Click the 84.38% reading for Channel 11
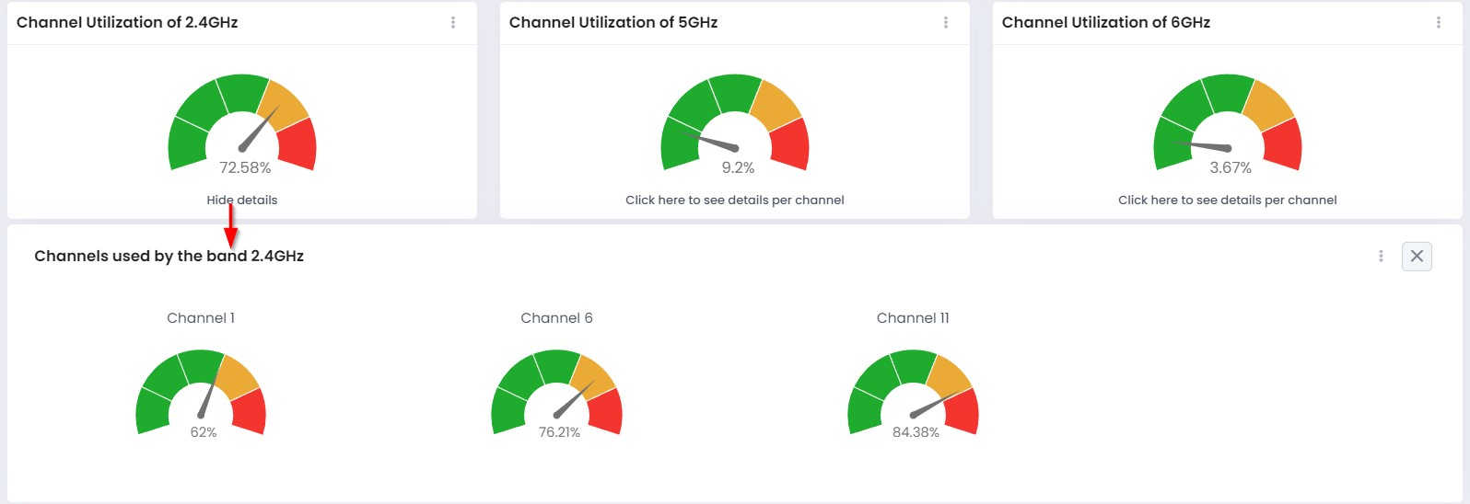1470x504 pixels. click(916, 432)
